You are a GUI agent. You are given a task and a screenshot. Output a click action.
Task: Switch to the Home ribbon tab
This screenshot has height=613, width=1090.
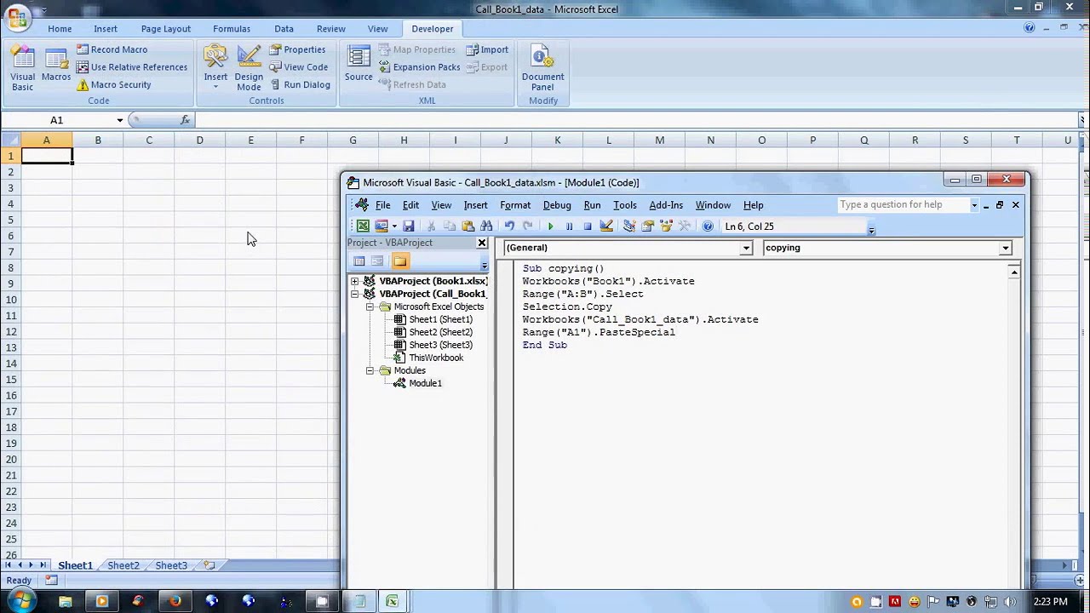tap(60, 29)
